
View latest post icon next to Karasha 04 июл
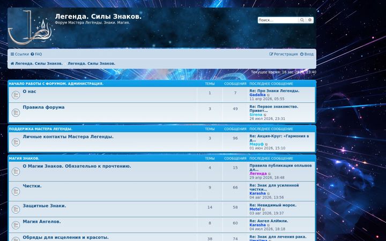[x=269, y=225]
